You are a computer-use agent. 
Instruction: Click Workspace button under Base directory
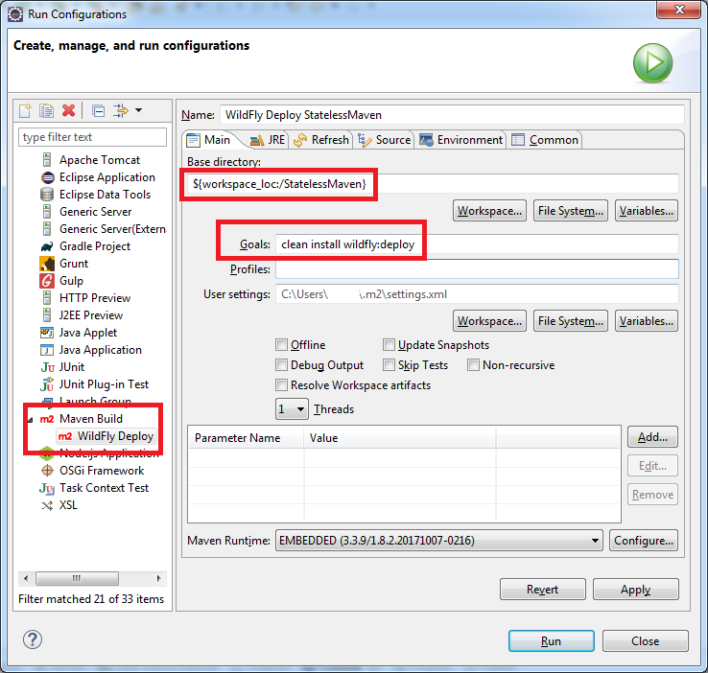[x=489, y=211]
